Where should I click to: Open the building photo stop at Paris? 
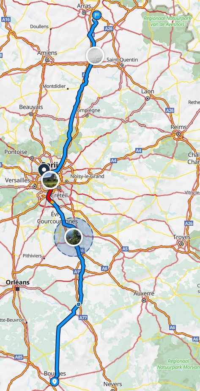click(50, 180)
